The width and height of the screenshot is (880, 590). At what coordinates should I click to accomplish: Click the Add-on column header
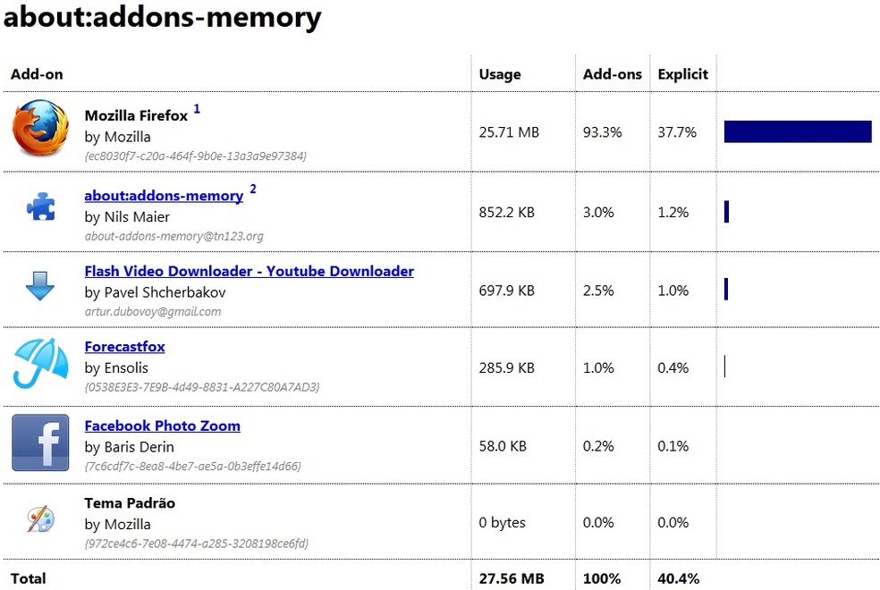pos(37,74)
